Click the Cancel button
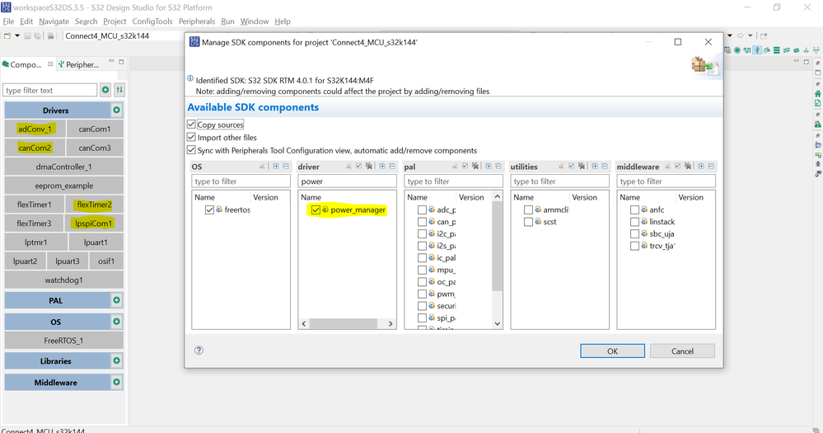 click(682, 351)
